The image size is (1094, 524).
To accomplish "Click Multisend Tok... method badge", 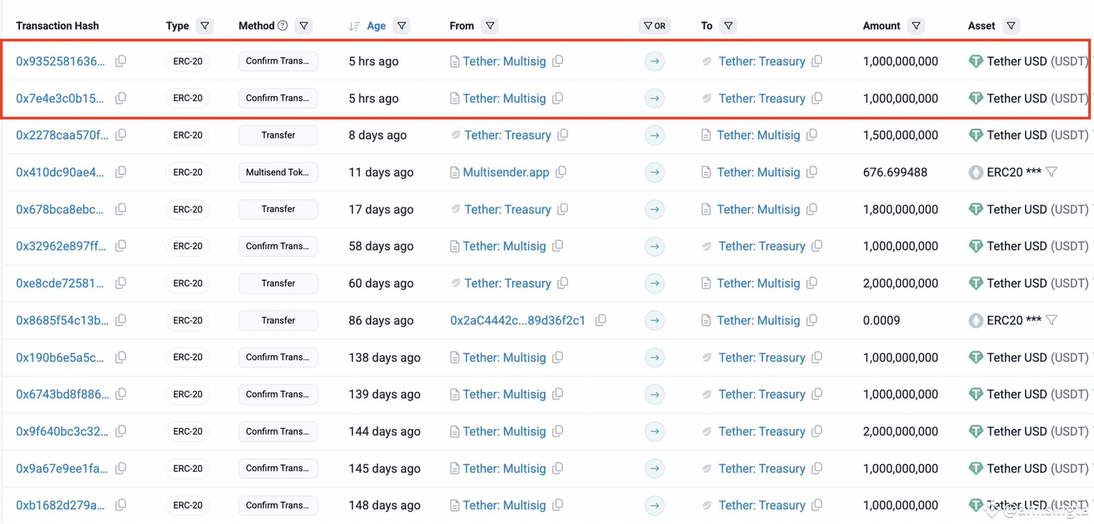I will pos(278,172).
